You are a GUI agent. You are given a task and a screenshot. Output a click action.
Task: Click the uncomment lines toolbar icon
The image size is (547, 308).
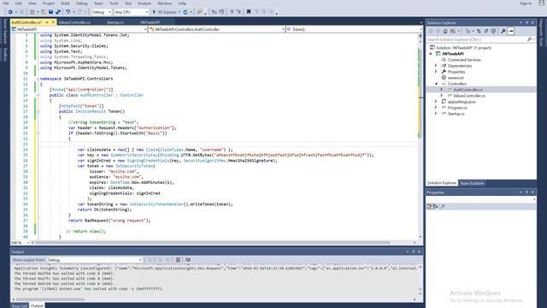[238, 12]
